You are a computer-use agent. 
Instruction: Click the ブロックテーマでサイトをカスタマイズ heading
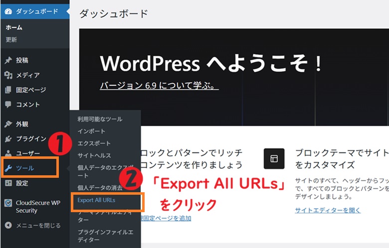342,159
